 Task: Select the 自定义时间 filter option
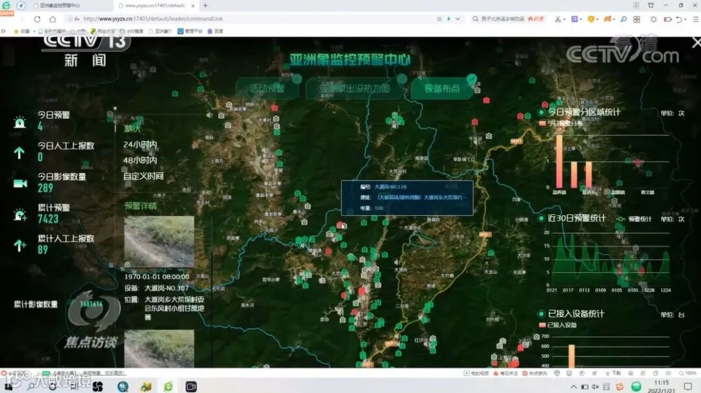pyautogui.click(x=143, y=176)
